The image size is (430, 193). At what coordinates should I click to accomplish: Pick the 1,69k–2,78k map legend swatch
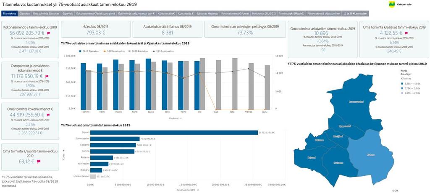402,93
